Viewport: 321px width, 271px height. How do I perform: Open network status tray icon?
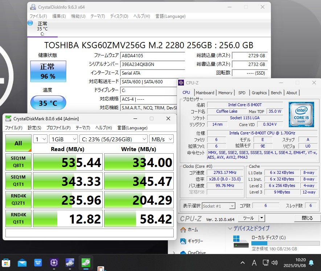[x=266, y=263]
